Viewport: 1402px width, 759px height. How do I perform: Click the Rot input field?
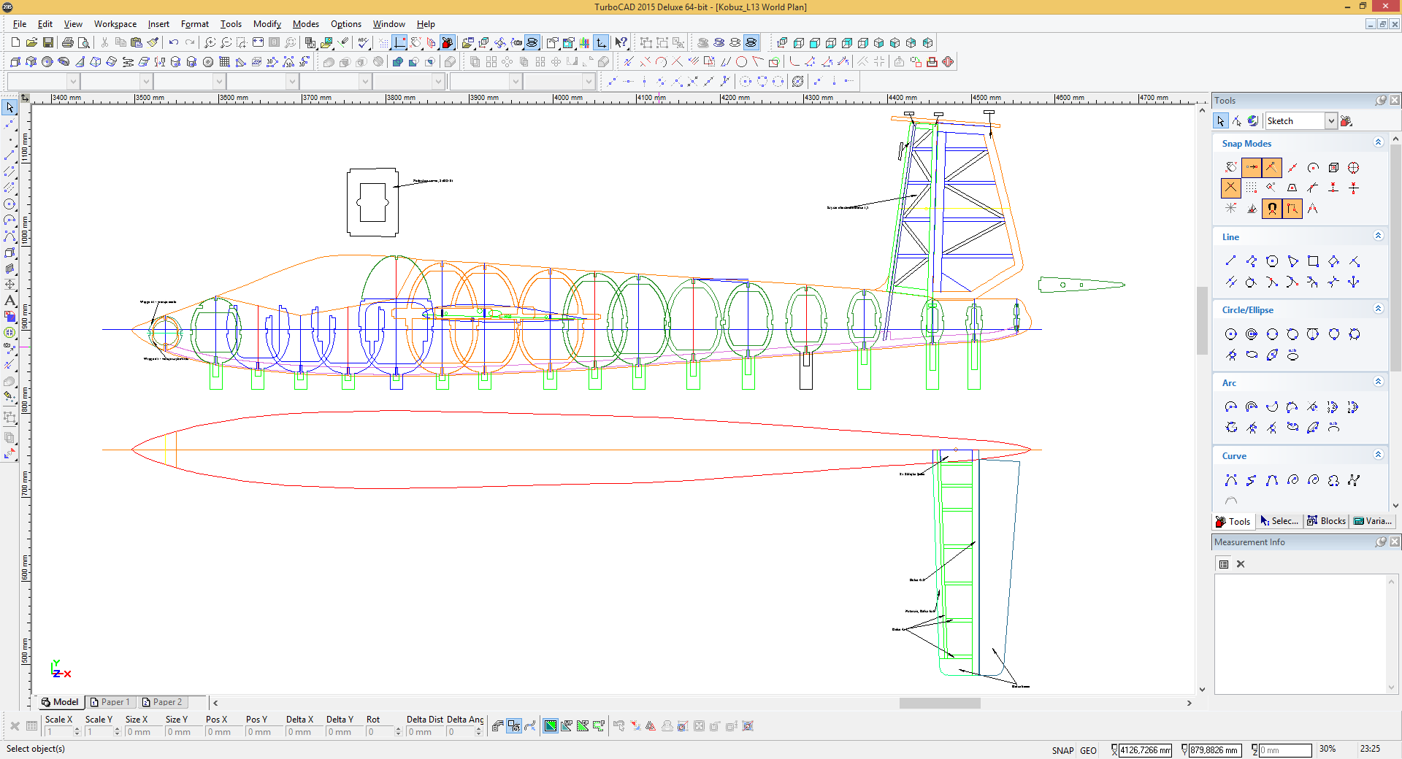(380, 732)
